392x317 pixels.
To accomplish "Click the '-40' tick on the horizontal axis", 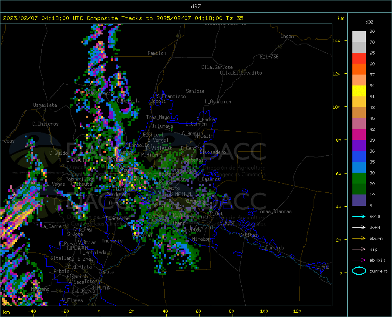I will point(32,311).
